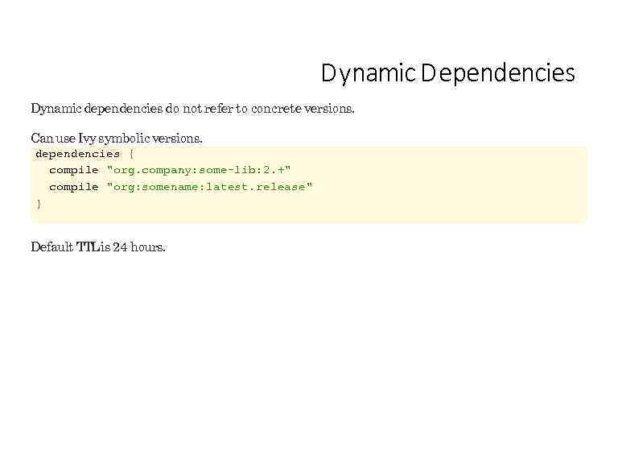The width and height of the screenshot is (618, 464).
Task: Click the closing brace of the code block
Action: pyautogui.click(x=39, y=204)
